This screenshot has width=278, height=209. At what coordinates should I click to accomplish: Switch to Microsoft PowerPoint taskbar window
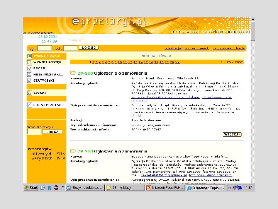(x=165, y=188)
